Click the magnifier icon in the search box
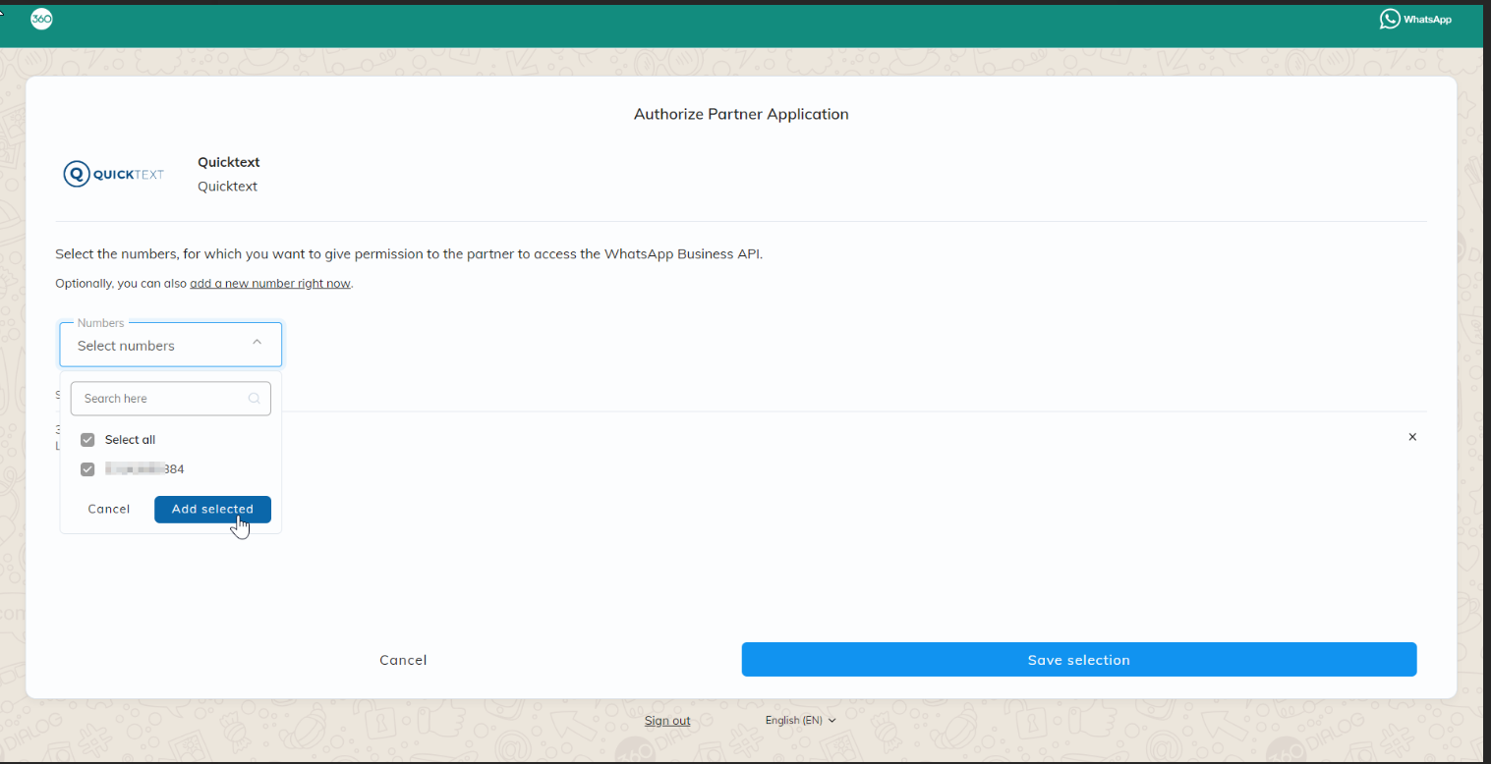This screenshot has width=1491, height=764. (254, 399)
